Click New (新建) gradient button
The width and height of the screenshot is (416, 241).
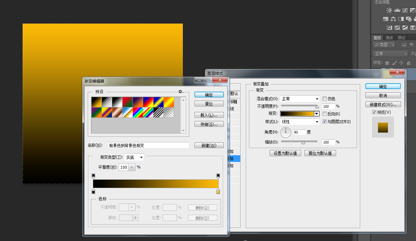tap(209, 146)
